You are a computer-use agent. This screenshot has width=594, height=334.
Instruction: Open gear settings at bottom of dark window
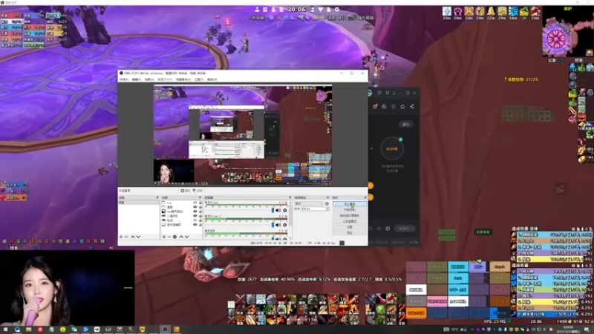(388, 229)
